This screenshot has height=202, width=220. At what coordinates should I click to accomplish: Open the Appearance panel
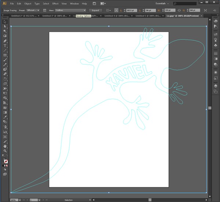click(x=216, y=72)
